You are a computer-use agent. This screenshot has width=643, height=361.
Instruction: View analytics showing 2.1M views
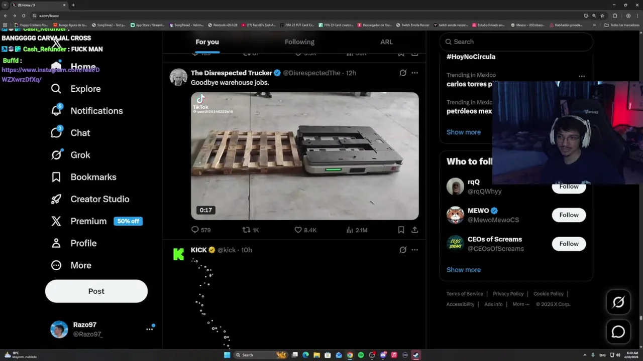pyautogui.click(x=357, y=230)
